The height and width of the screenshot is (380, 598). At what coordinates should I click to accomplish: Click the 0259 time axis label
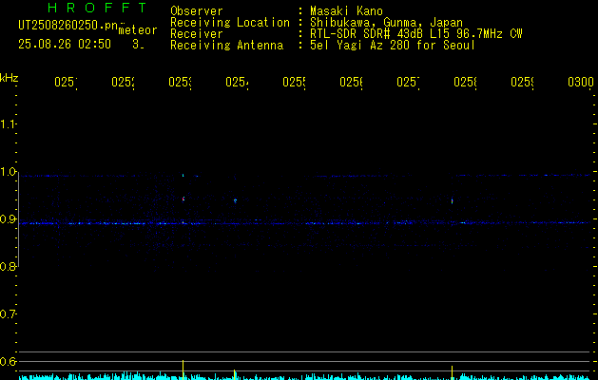click(523, 82)
